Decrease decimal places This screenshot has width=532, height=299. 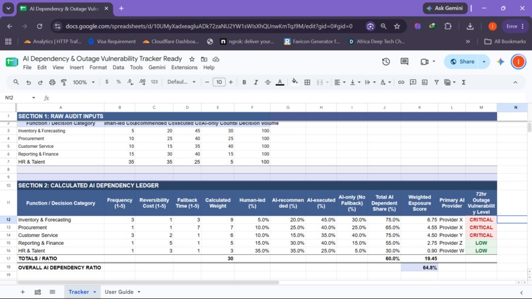[x=130, y=82]
